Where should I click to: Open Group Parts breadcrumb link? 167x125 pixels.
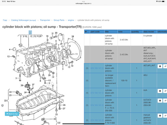(x=59, y=20)
